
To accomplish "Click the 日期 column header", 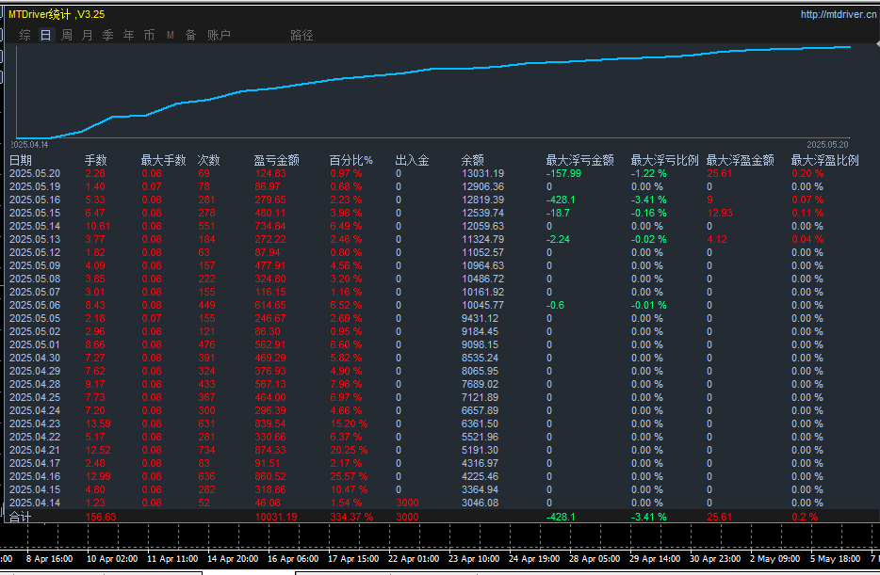I will pyautogui.click(x=21, y=160).
